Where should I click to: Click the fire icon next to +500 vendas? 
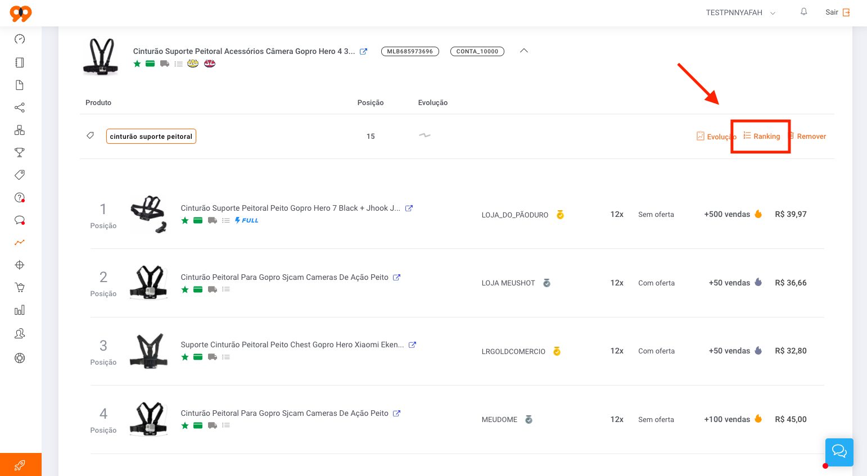point(758,214)
